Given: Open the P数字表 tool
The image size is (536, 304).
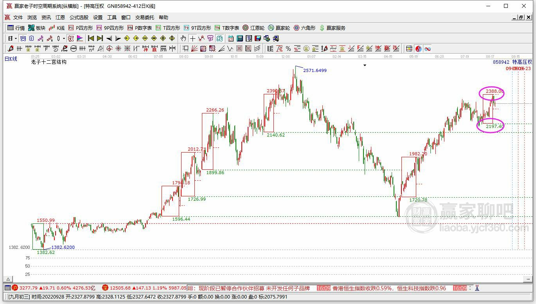Looking at the screenshot, I should tap(140, 28).
